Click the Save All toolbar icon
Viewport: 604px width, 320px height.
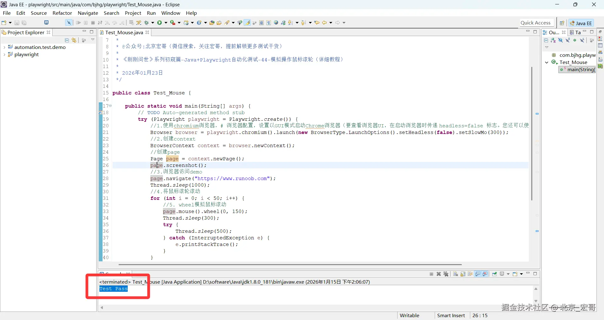(24, 23)
